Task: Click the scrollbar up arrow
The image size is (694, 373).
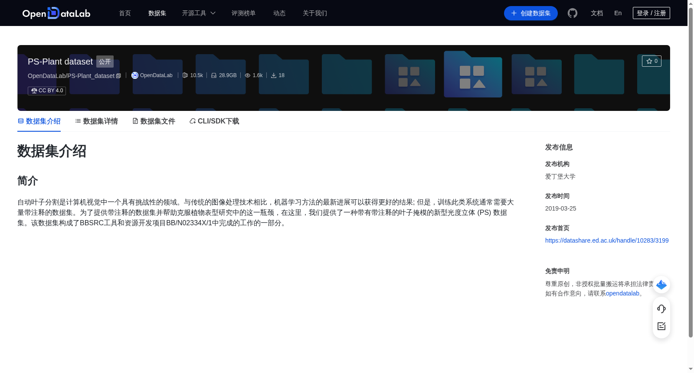Action: pyautogui.click(x=691, y=3)
